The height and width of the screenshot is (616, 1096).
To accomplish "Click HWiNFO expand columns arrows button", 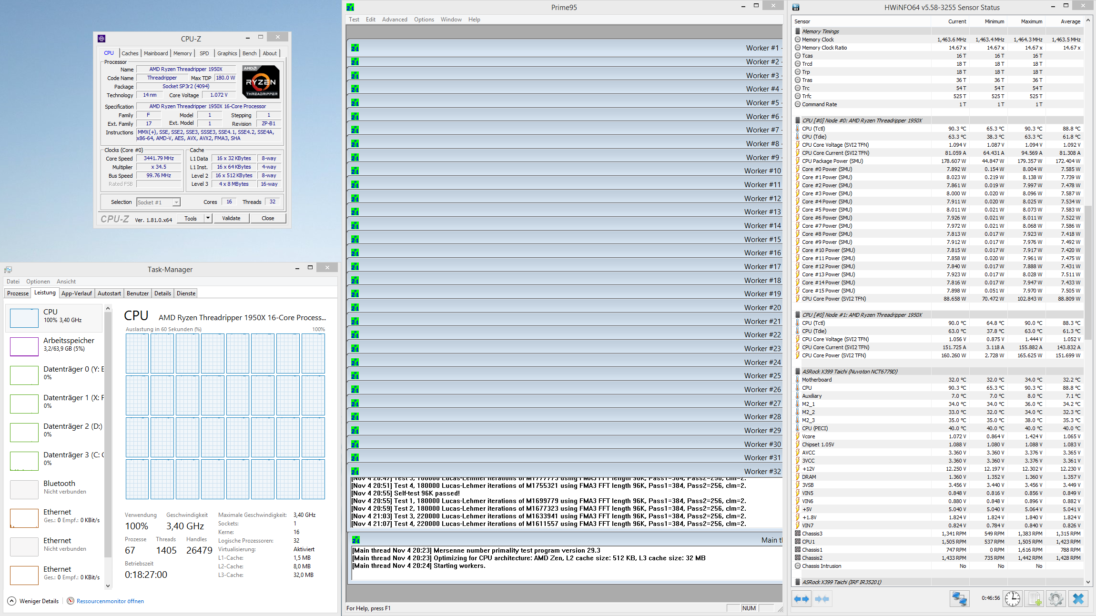I will 802,599.
